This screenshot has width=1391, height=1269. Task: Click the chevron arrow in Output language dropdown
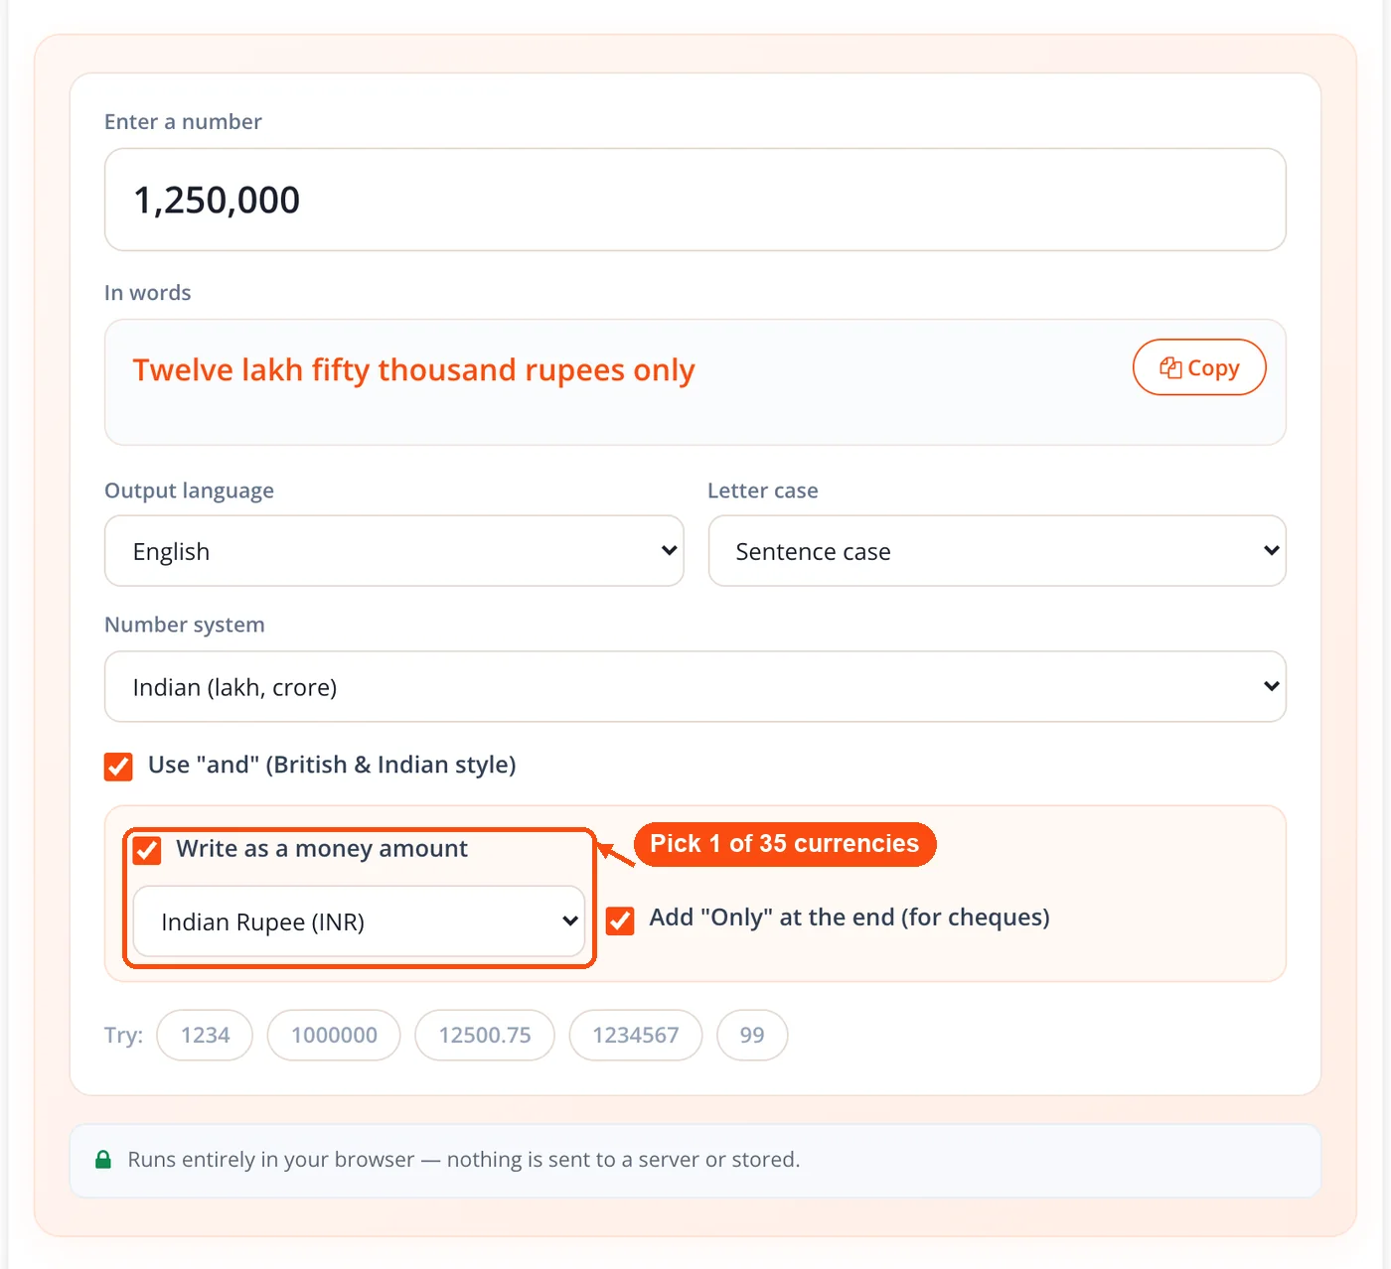pyautogui.click(x=669, y=550)
